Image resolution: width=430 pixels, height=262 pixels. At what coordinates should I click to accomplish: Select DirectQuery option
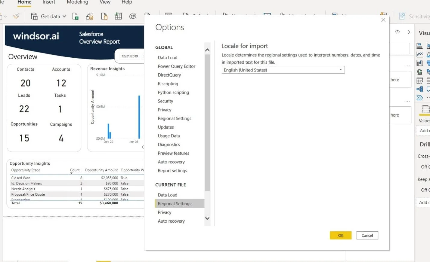[169, 75]
